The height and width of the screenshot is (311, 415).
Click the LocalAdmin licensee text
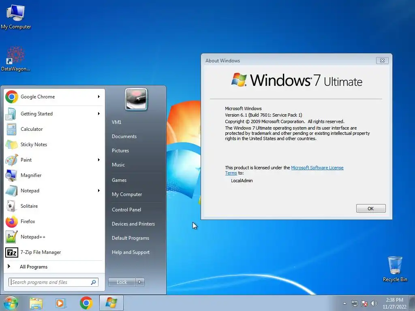242,181
